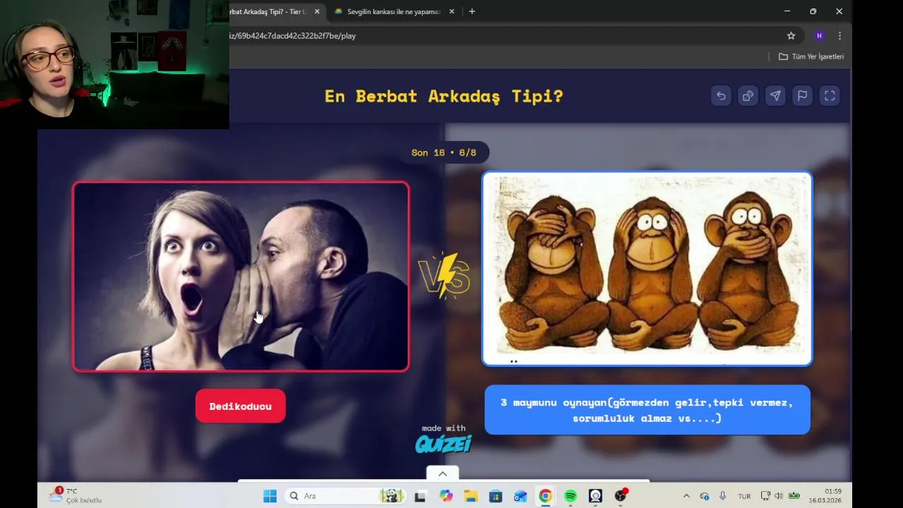Open the Windows Start menu
The width and height of the screenshot is (903, 508).
point(270,496)
